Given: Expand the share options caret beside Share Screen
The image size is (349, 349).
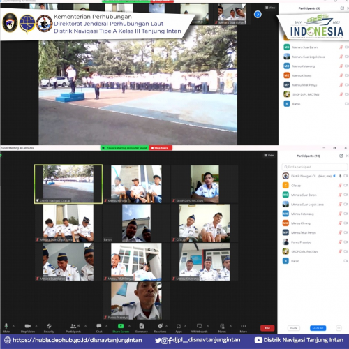Looking at the screenshot, I should pos(129,326).
